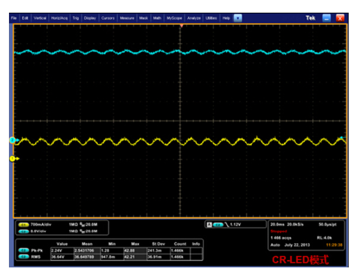Click the Value column header
The width and height of the screenshot is (363, 278).
[x=62, y=244]
